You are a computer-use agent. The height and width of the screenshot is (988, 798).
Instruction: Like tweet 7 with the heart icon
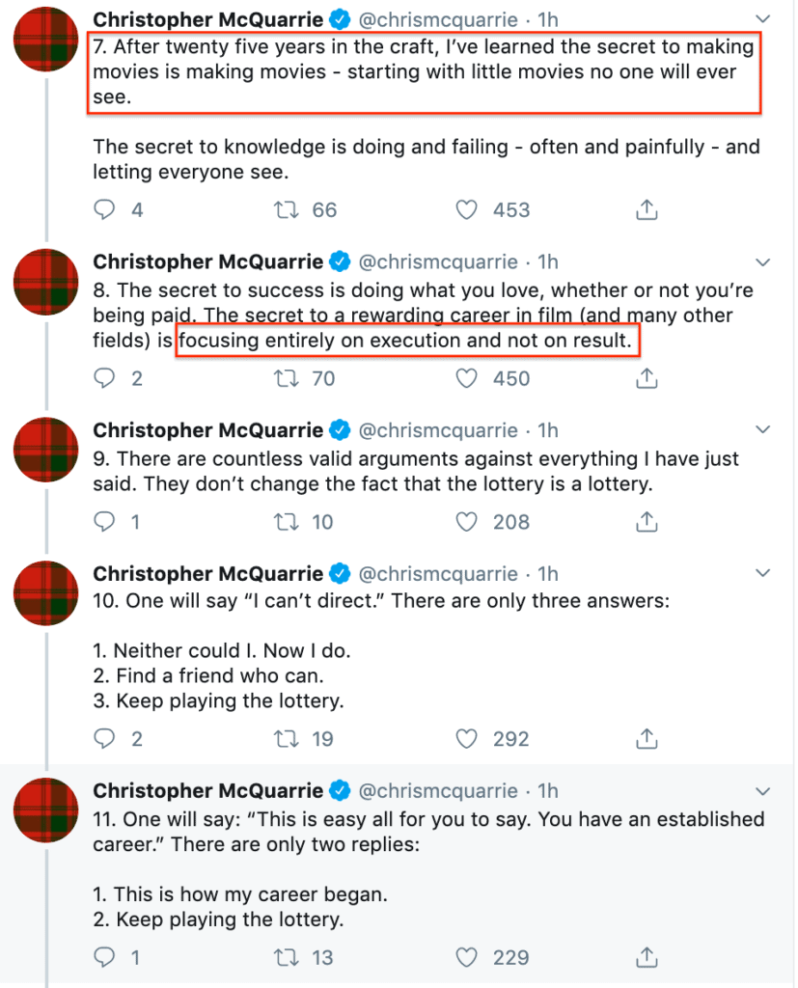point(466,209)
